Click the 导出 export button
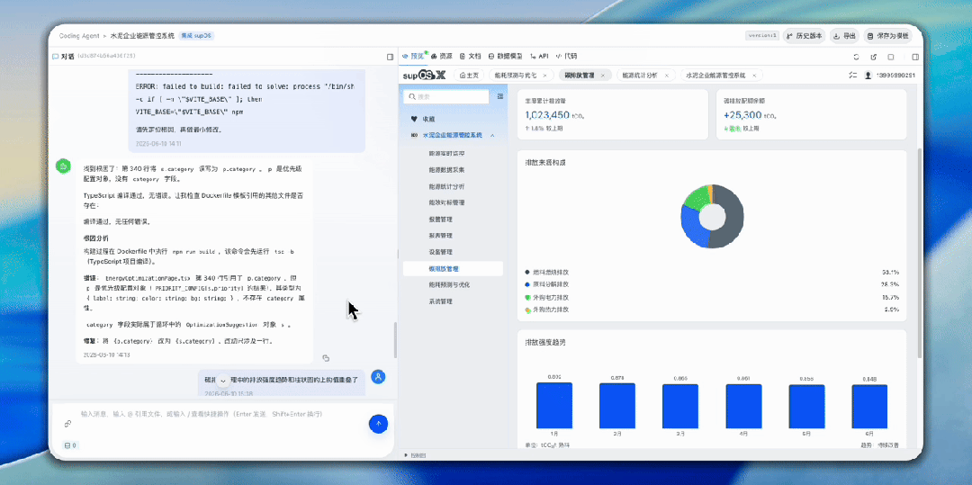 (845, 36)
